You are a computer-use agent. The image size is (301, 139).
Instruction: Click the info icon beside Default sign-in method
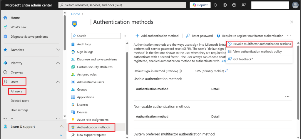pos(180,71)
